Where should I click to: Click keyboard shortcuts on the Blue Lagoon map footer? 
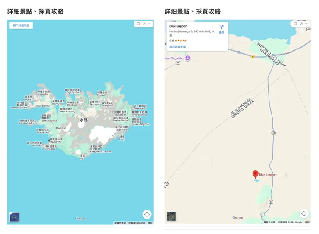269,222
